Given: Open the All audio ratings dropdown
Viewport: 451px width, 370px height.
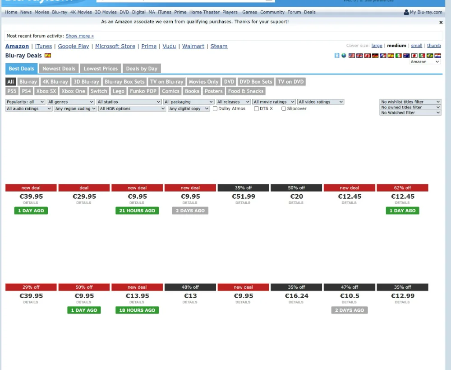Looking at the screenshot, I should pyautogui.click(x=29, y=108).
